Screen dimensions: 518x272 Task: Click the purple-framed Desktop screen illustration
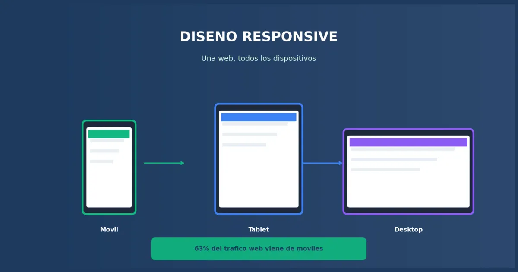point(408,171)
